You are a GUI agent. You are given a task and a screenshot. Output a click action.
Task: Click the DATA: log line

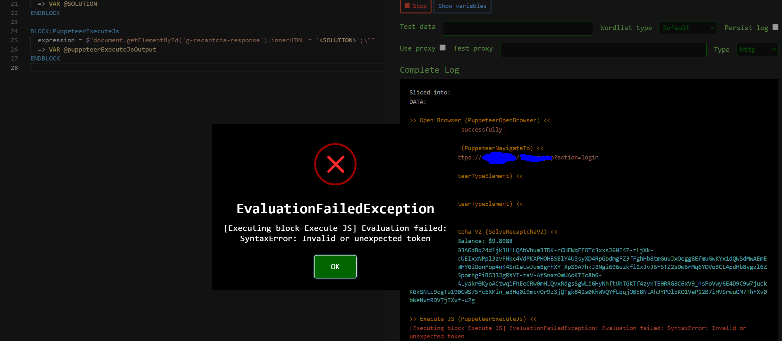tap(417, 101)
